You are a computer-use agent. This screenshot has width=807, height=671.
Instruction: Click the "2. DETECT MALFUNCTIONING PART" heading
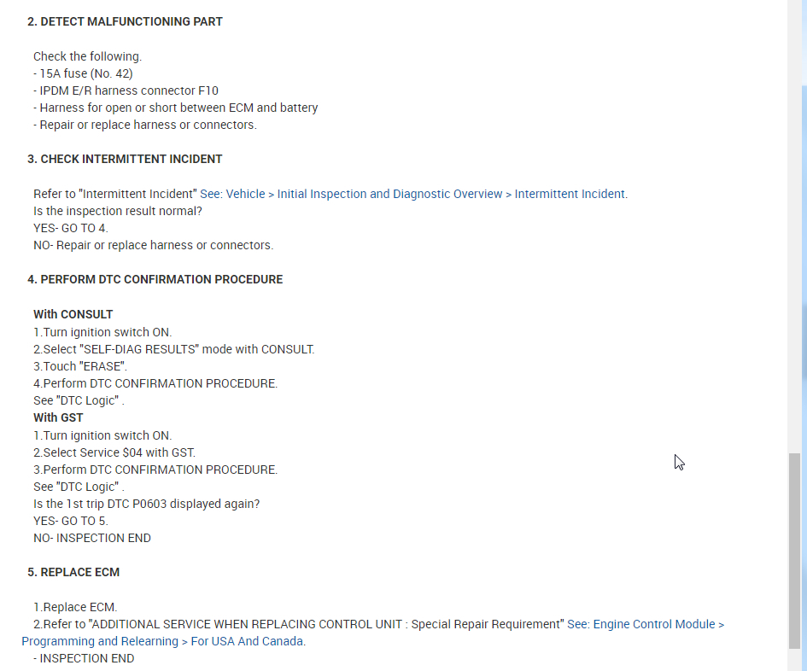(125, 21)
